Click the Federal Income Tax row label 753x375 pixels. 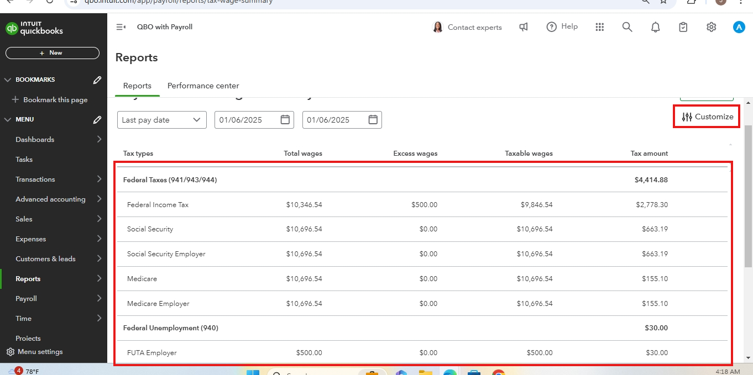point(158,205)
